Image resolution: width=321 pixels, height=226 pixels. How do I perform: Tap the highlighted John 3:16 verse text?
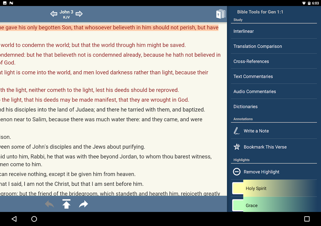click(109, 27)
